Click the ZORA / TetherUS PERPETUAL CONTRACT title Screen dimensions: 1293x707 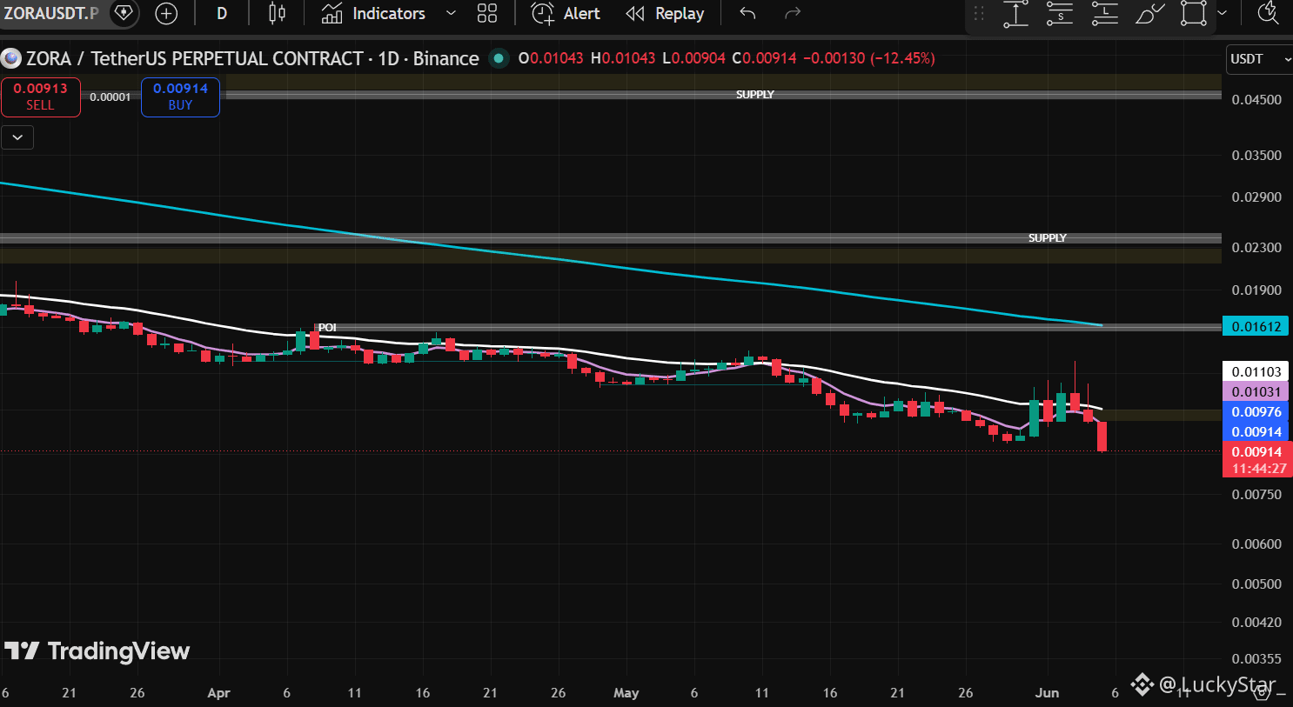[252, 58]
